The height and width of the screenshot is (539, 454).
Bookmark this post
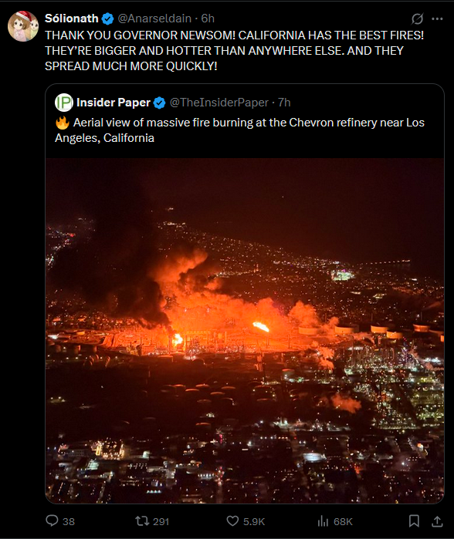click(x=414, y=521)
